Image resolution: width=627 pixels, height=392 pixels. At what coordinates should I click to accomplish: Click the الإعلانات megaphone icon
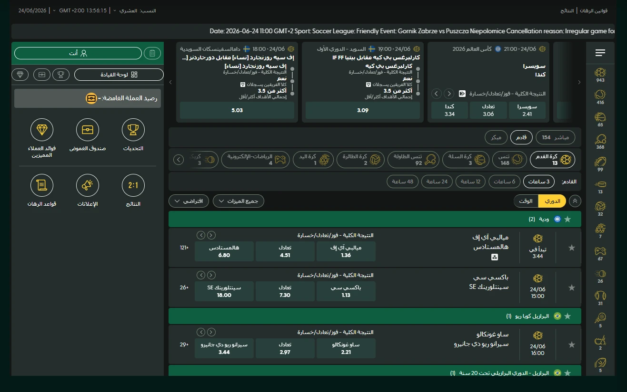coord(88,186)
